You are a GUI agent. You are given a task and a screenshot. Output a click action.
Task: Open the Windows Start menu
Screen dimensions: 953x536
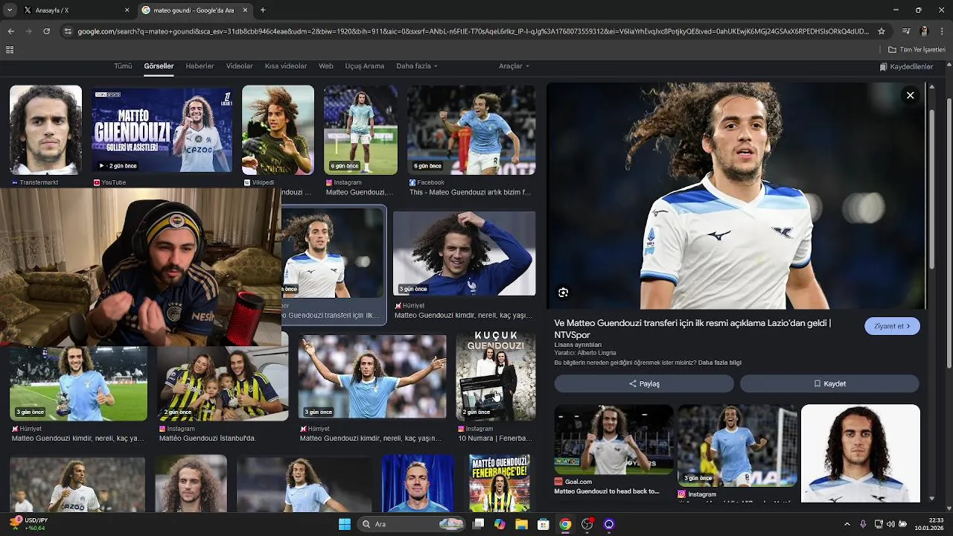(345, 524)
